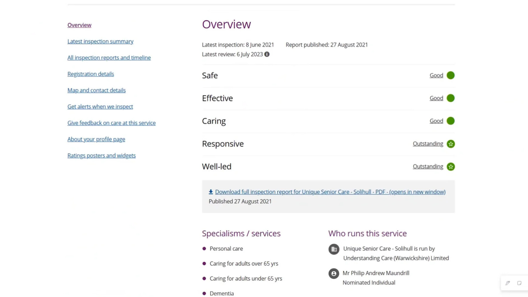The width and height of the screenshot is (528, 297).
Task: Open Map and contact details link
Action: point(97,90)
